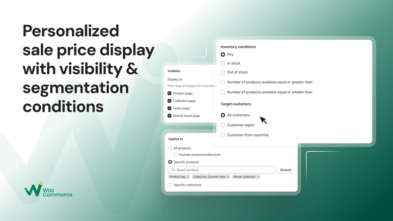Check Exclude products/collections box
Viewport: 393px width, 221px height.
176,155
